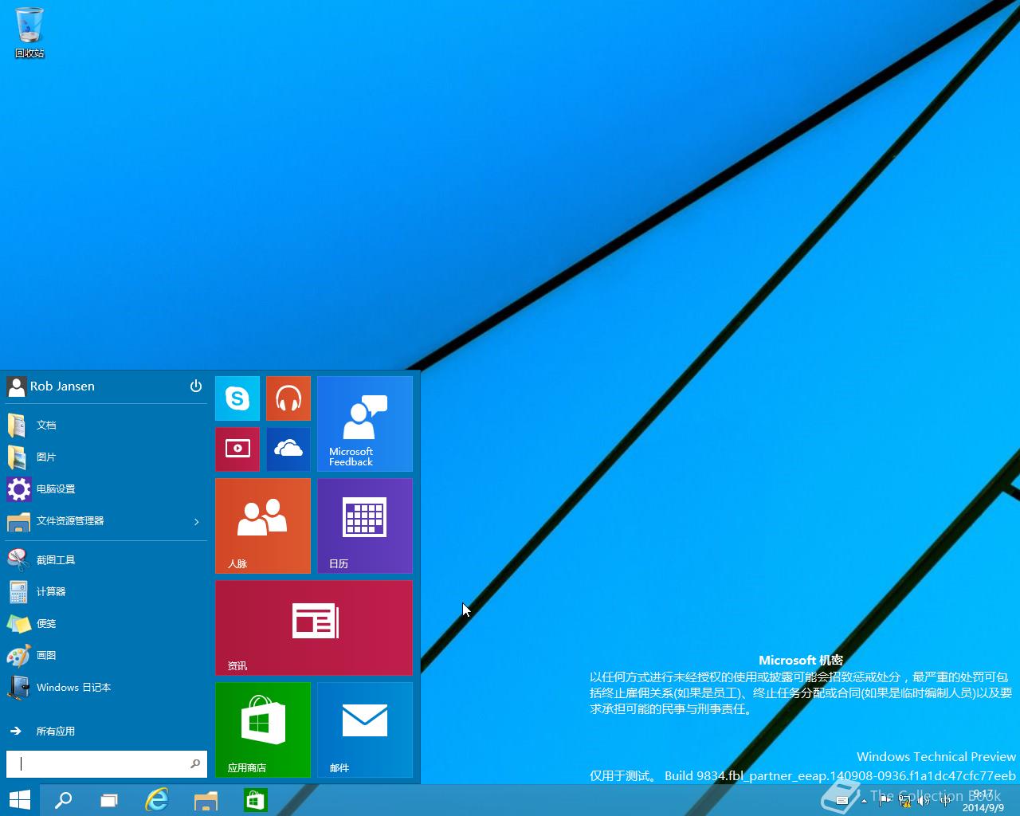Screen dimensions: 1020x816
Task: Launch Internet Explorer from the taskbar
Action: click(x=157, y=800)
